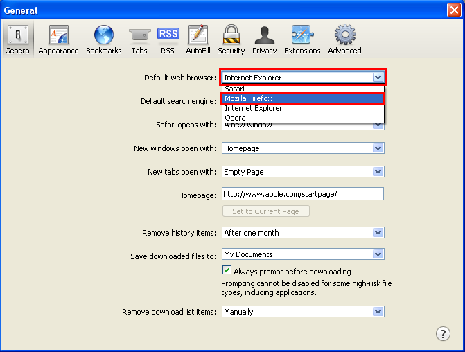The height and width of the screenshot is (352, 465).
Task: Open the RSS preferences pane
Action: pyautogui.click(x=168, y=39)
